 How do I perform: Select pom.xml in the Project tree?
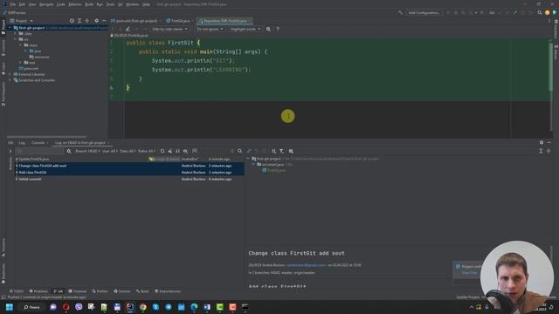[x=29, y=68]
